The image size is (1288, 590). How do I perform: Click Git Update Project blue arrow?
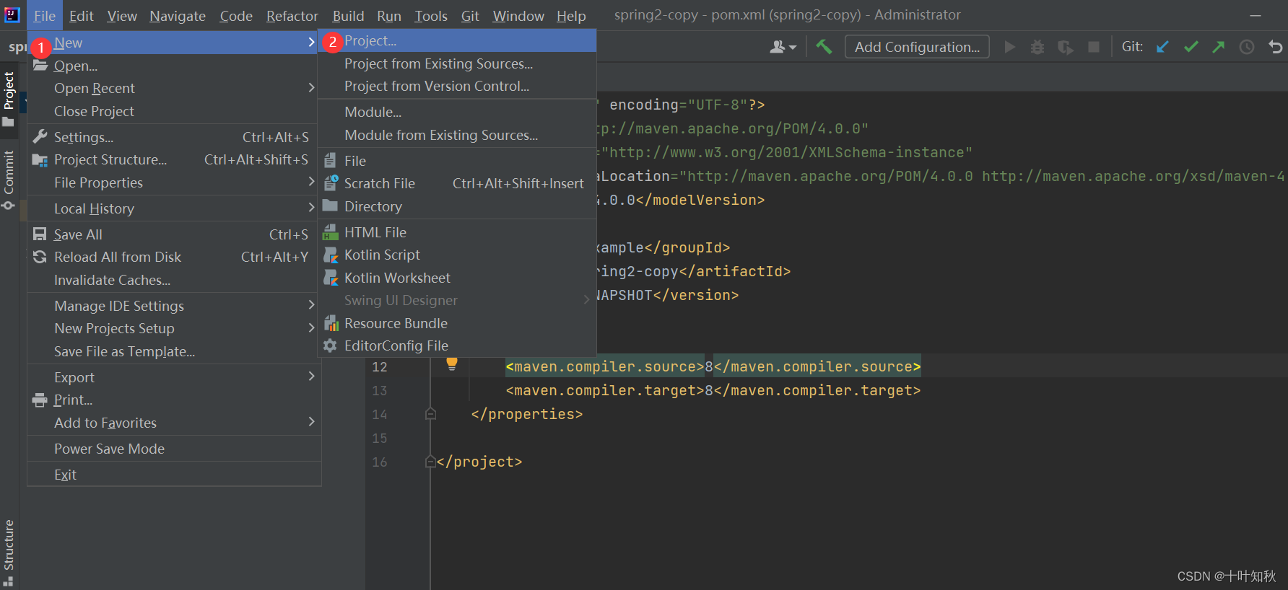click(x=1162, y=47)
